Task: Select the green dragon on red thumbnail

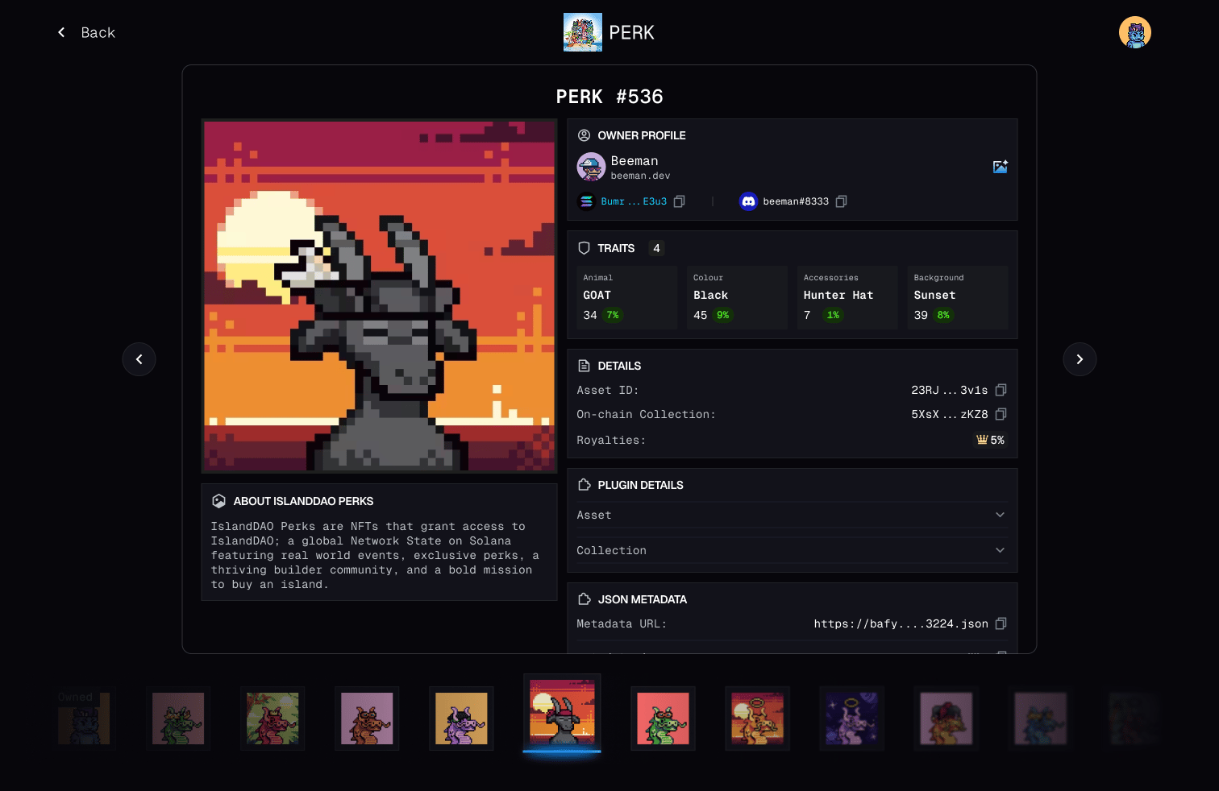Action: pos(663,719)
